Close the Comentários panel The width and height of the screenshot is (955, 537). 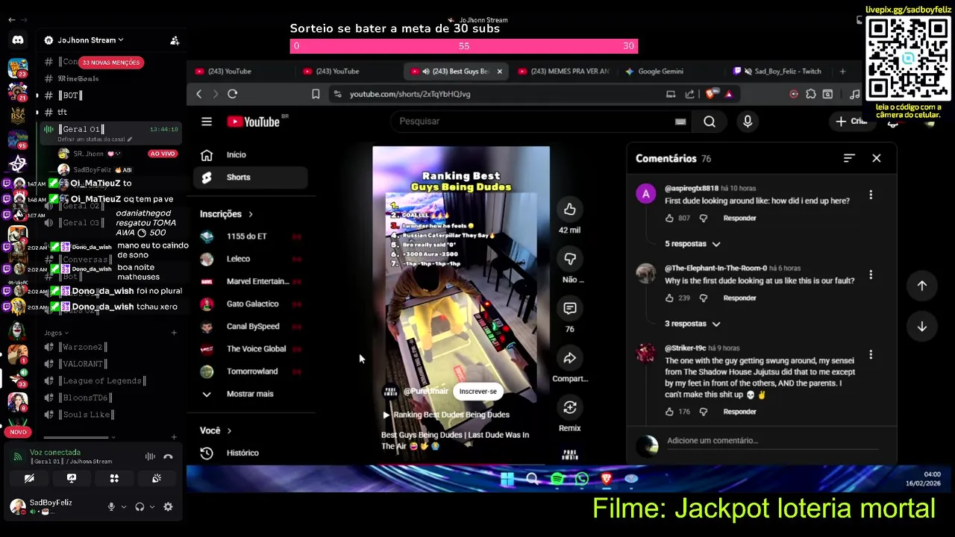(877, 158)
